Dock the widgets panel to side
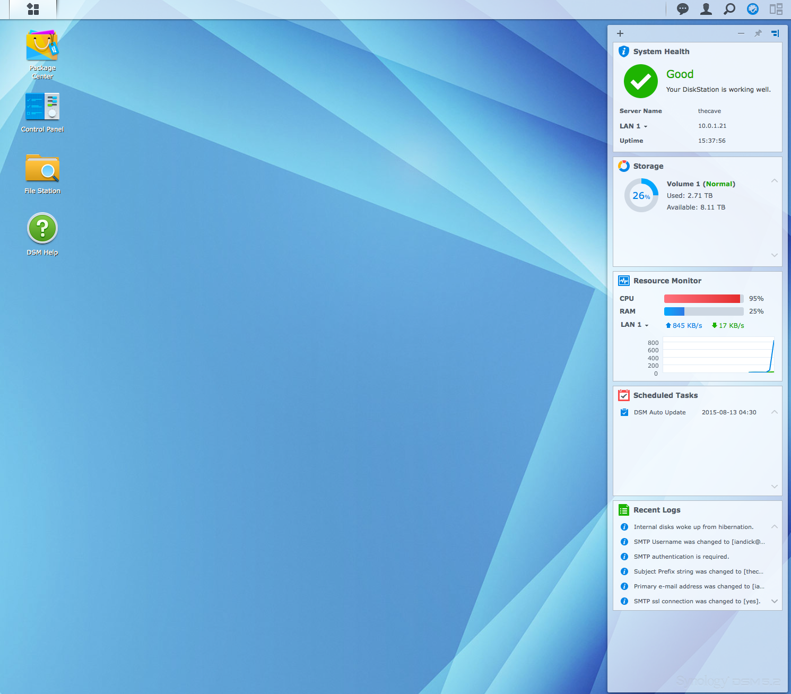Viewport: 791px width, 694px height. tap(775, 33)
